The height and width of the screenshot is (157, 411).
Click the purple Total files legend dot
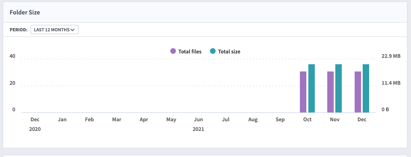pos(173,51)
